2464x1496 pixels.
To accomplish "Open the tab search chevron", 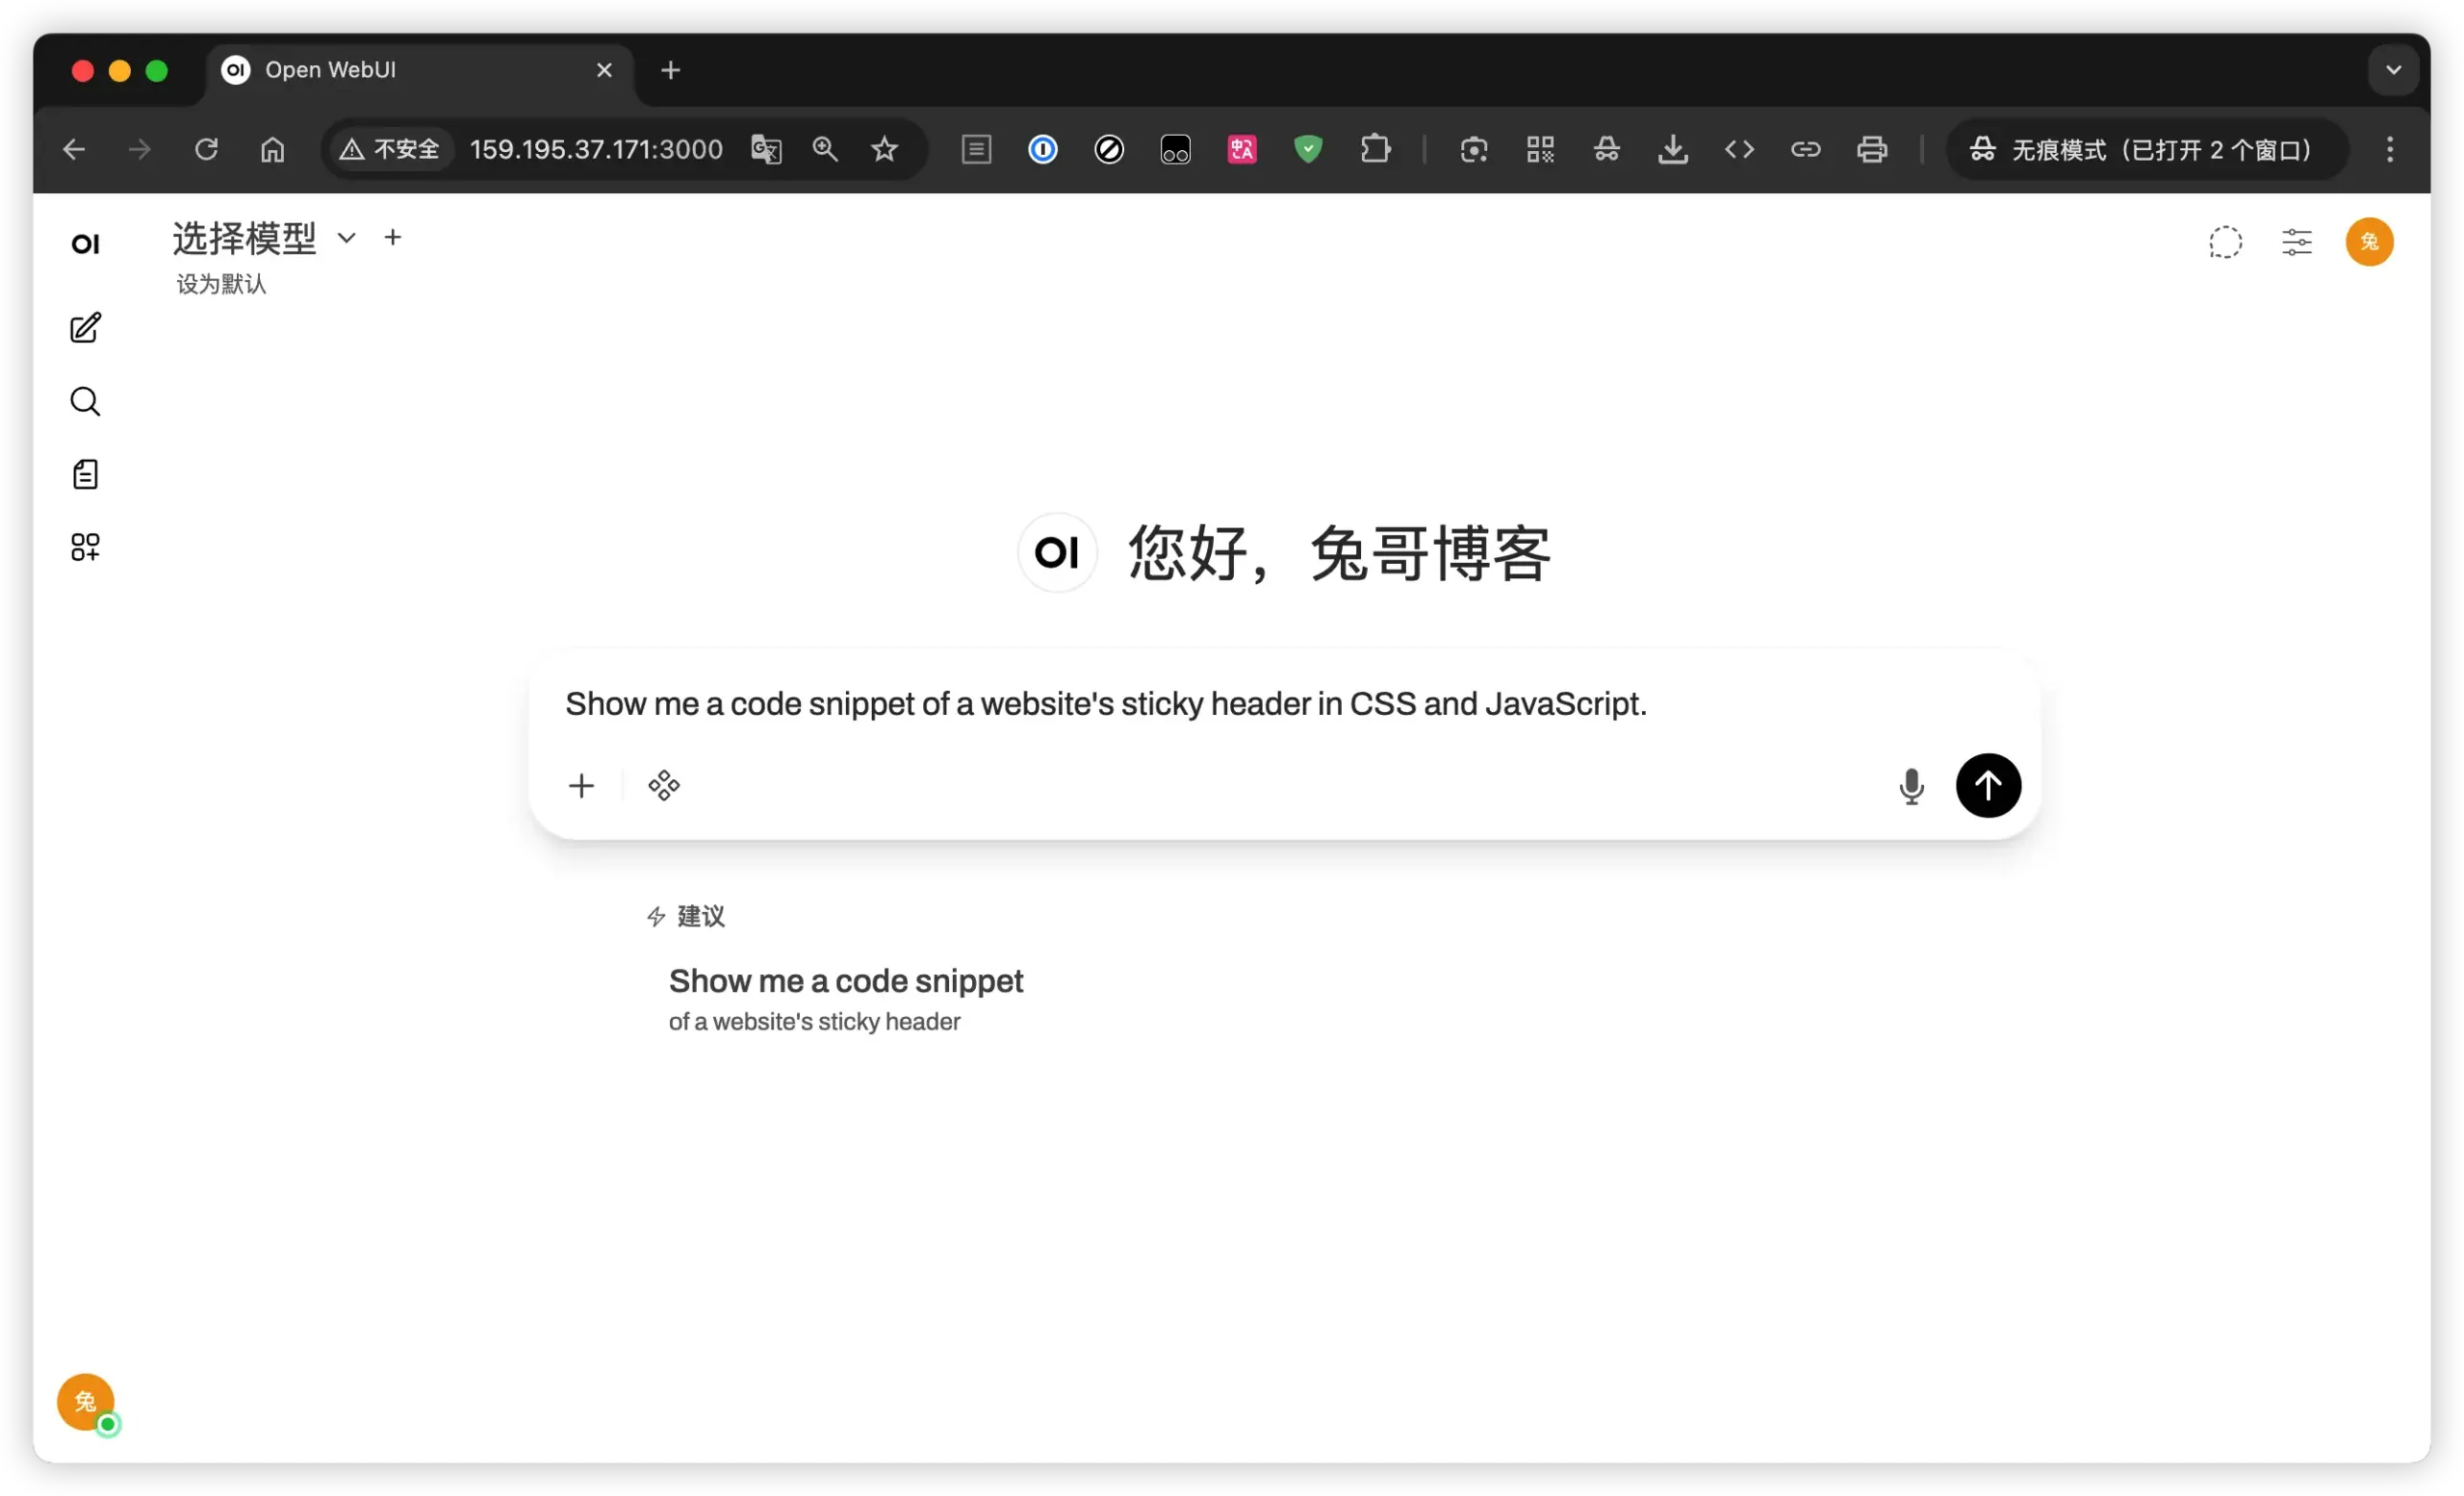I will (x=2393, y=70).
